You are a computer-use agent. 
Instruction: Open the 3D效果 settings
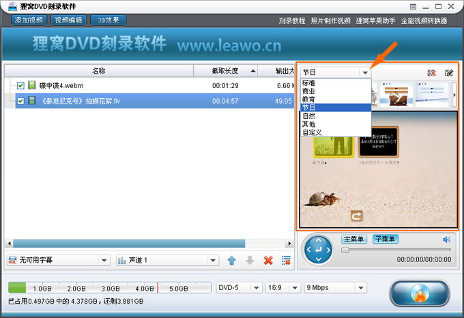click(108, 20)
